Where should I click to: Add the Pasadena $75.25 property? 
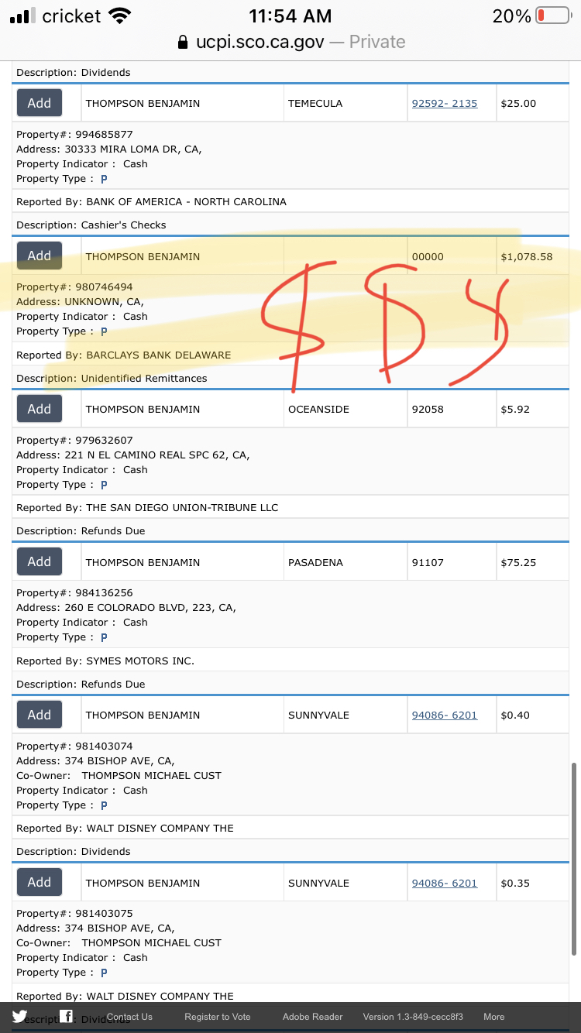(x=40, y=561)
